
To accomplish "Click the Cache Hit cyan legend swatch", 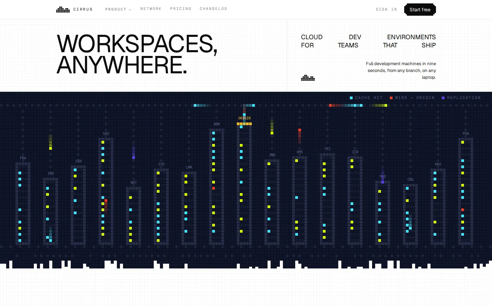I will click(351, 98).
